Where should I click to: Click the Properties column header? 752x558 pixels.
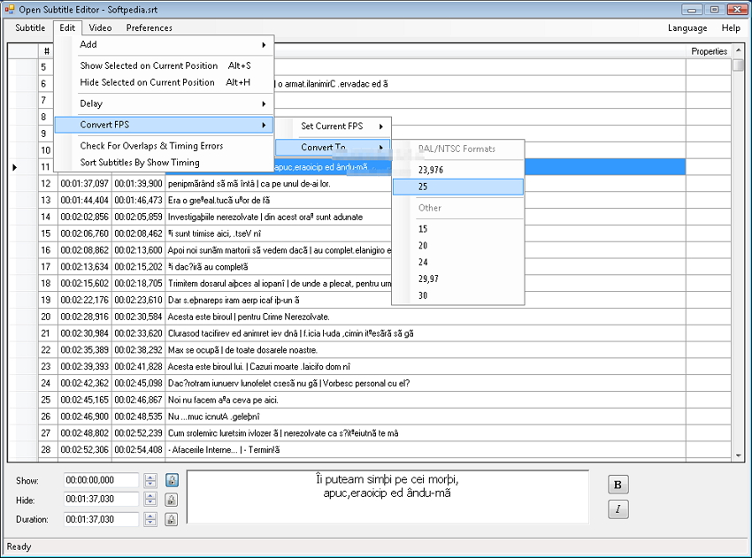709,51
